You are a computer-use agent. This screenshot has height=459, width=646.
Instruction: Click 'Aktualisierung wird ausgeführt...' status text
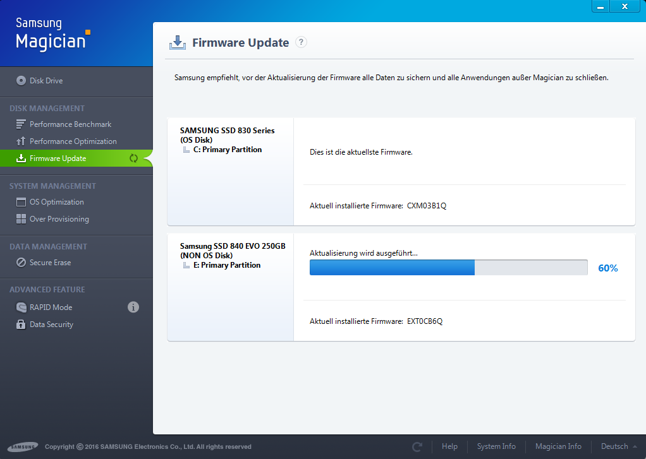click(363, 253)
